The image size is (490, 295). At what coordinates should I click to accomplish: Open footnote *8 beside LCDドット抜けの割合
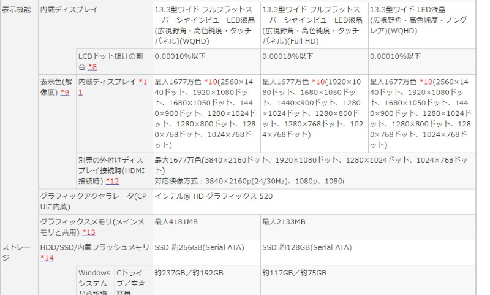pyautogui.click(x=93, y=66)
